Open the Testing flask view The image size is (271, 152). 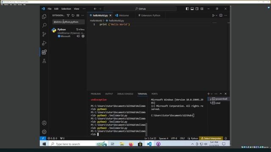(44, 61)
